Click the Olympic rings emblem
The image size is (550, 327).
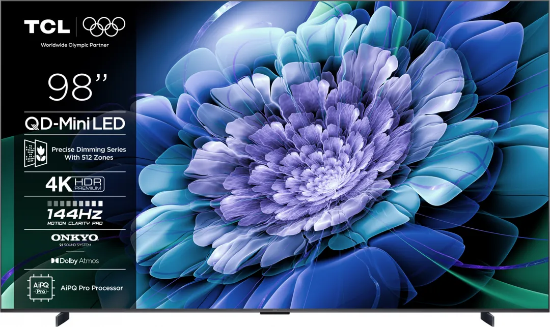104,26
